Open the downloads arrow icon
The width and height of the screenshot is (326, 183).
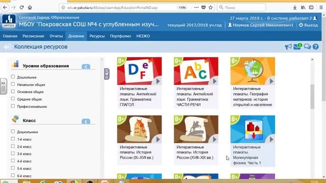tap(295, 8)
